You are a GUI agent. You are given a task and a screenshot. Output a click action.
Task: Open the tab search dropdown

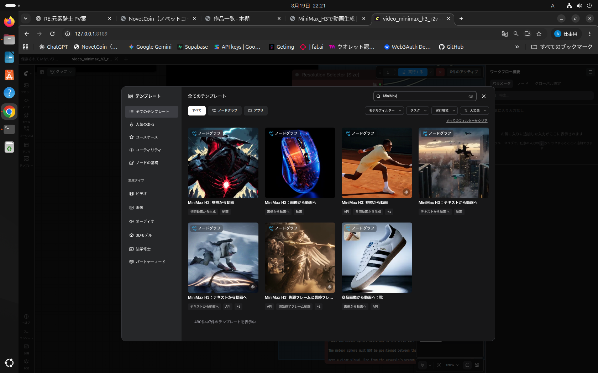point(25,18)
